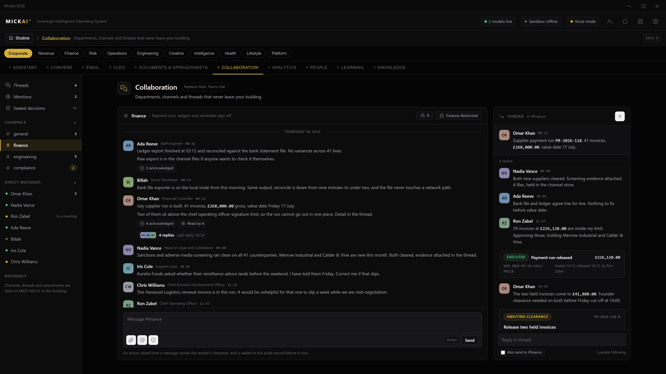Open direct message with Nadia Vance
The image size is (666, 374).
(41, 205)
